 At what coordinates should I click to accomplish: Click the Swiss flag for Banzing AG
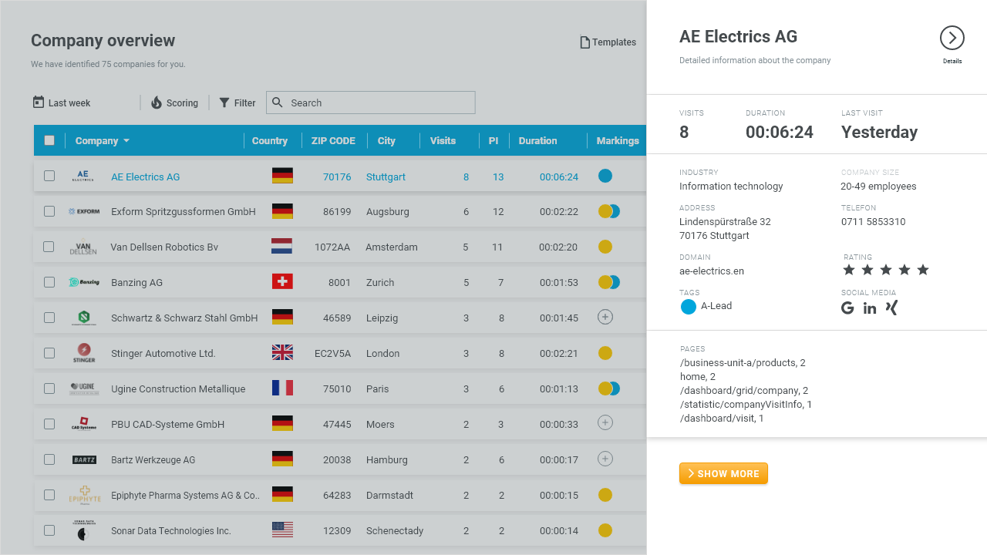coord(282,282)
